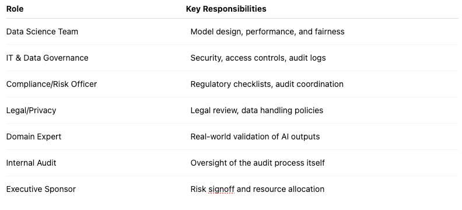The width and height of the screenshot is (462, 210).
Task: Select "Regulatory checklists, audit coordination" cell
Action: [267, 84]
